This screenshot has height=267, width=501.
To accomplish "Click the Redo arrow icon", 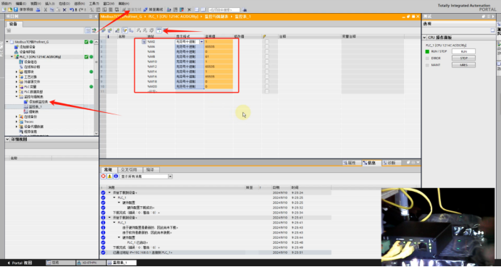I will pyautogui.click(x=81, y=9).
